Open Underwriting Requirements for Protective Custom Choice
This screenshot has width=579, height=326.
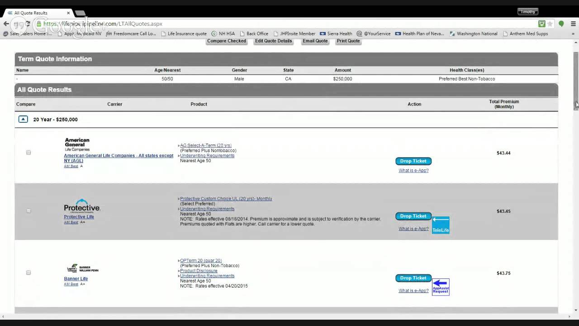click(207, 209)
